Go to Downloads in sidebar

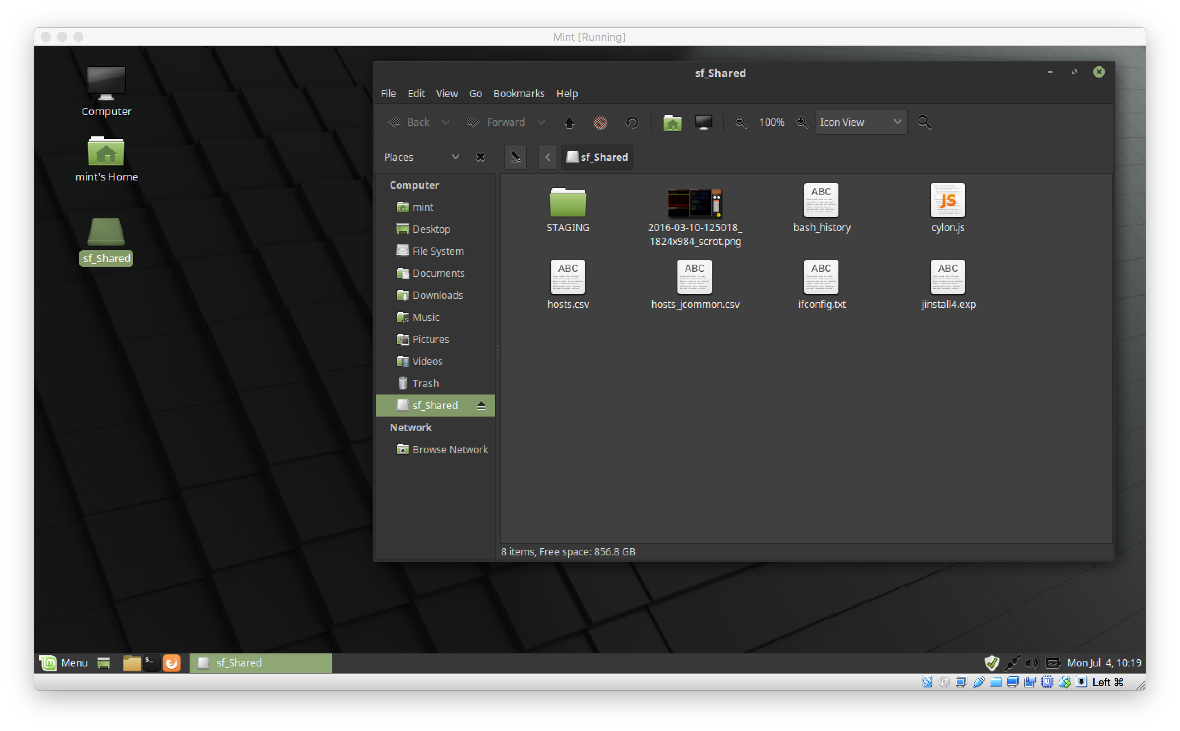click(x=435, y=295)
